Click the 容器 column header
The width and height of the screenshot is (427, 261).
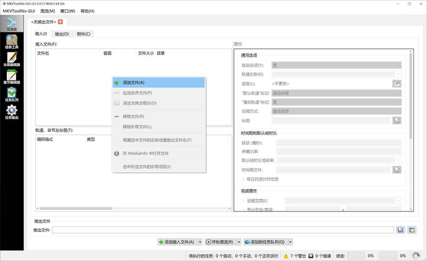click(107, 53)
